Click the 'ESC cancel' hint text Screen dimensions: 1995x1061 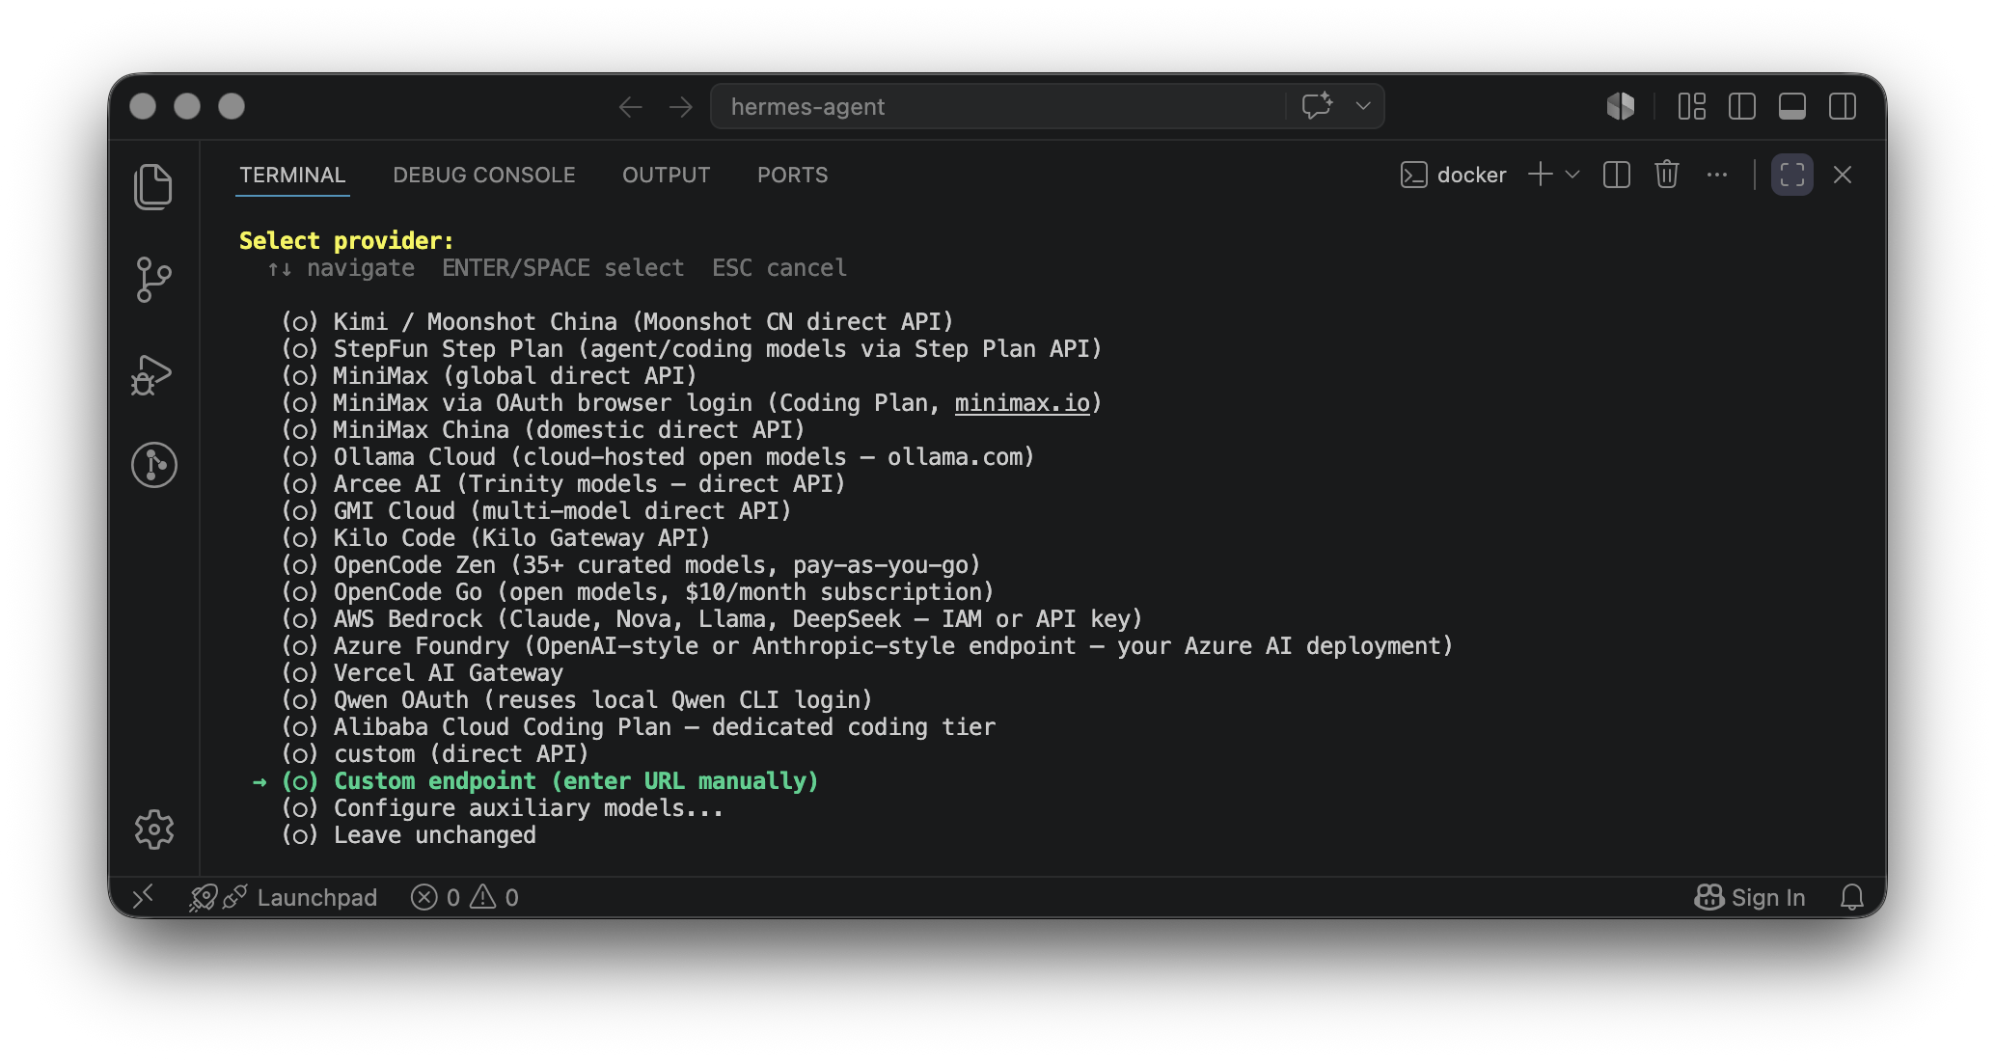779,268
